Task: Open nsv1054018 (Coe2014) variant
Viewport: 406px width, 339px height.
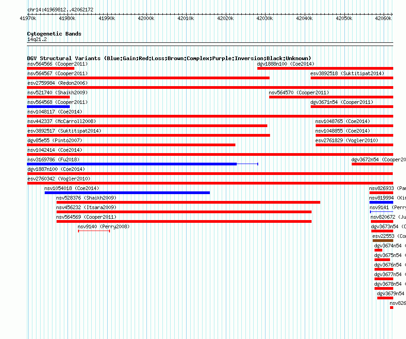Action: tap(72, 188)
